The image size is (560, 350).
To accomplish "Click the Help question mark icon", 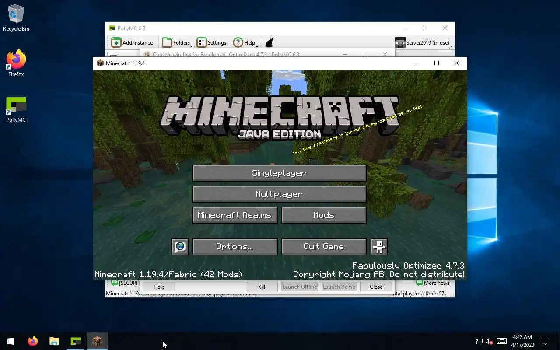I will tap(238, 42).
